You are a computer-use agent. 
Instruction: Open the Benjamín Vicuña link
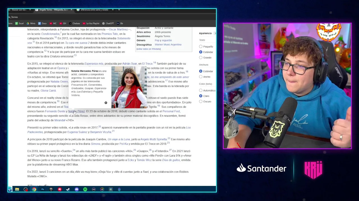(x=101, y=132)
